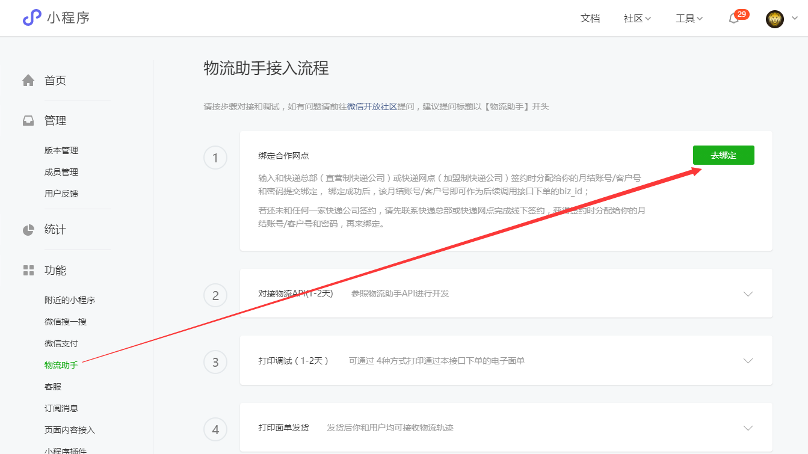
Task: Open 成员管理 sidebar item
Action: coord(61,172)
